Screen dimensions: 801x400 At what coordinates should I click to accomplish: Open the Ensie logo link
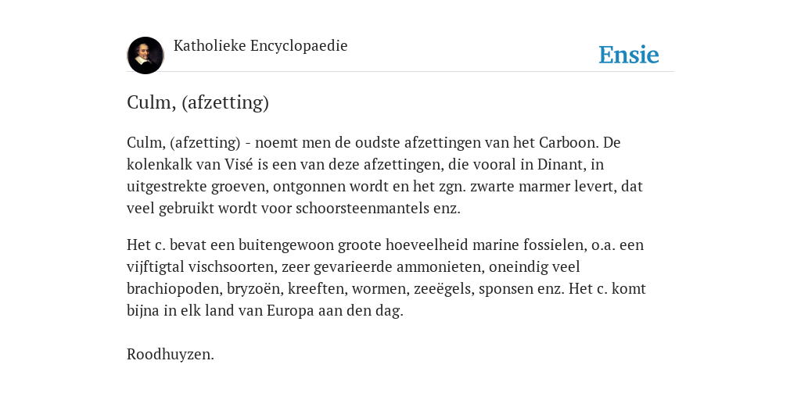pyautogui.click(x=628, y=55)
